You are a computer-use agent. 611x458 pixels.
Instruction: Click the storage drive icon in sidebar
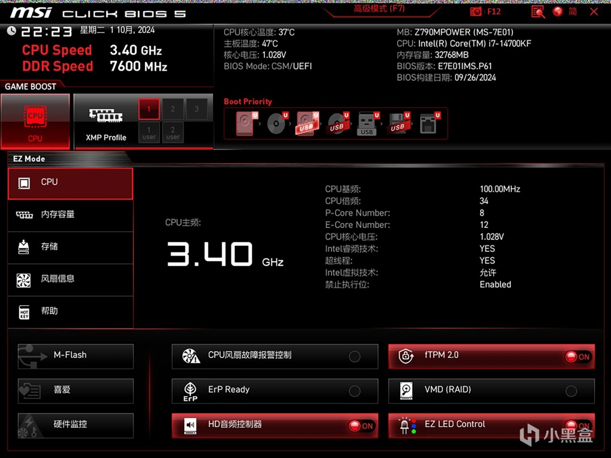[x=23, y=247]
